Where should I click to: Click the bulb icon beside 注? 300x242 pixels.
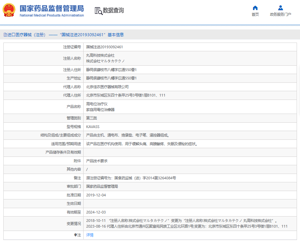(x=76, y=235)
